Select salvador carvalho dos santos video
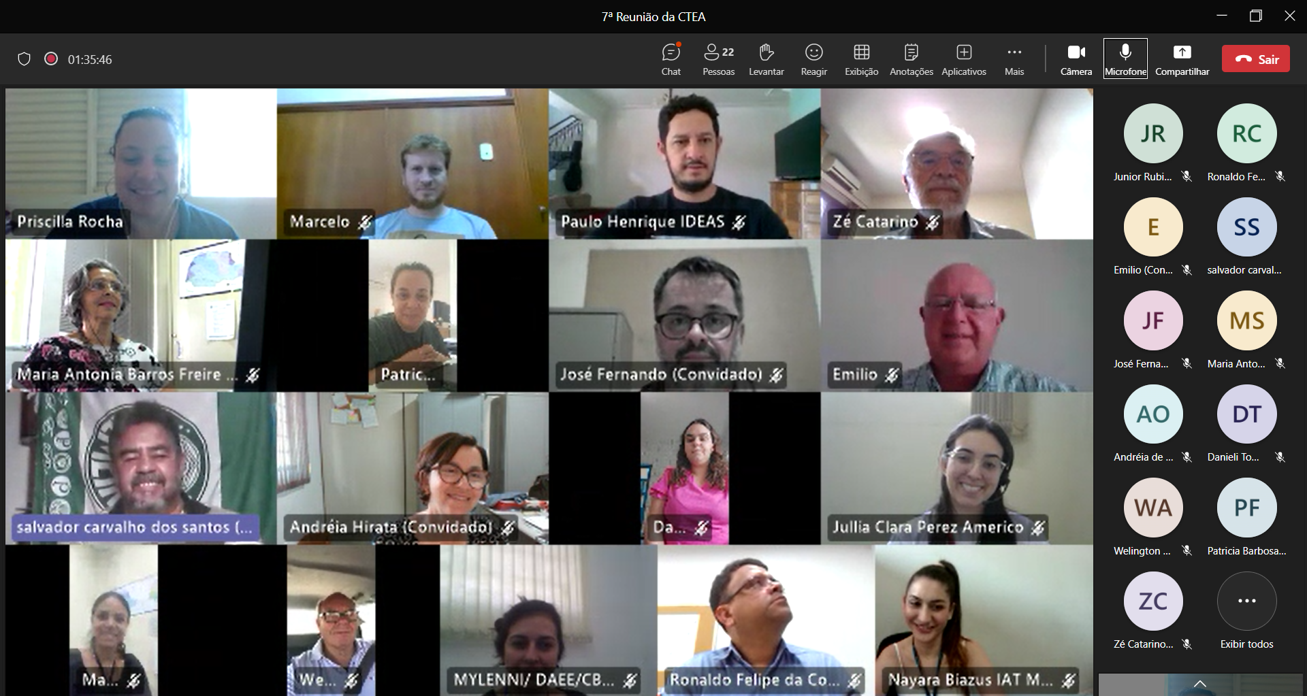 click(141, 468)
